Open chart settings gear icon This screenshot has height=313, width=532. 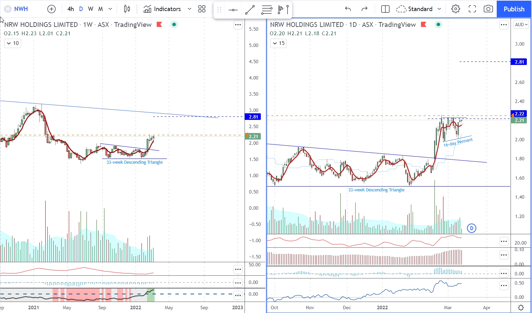pos(456,9)
